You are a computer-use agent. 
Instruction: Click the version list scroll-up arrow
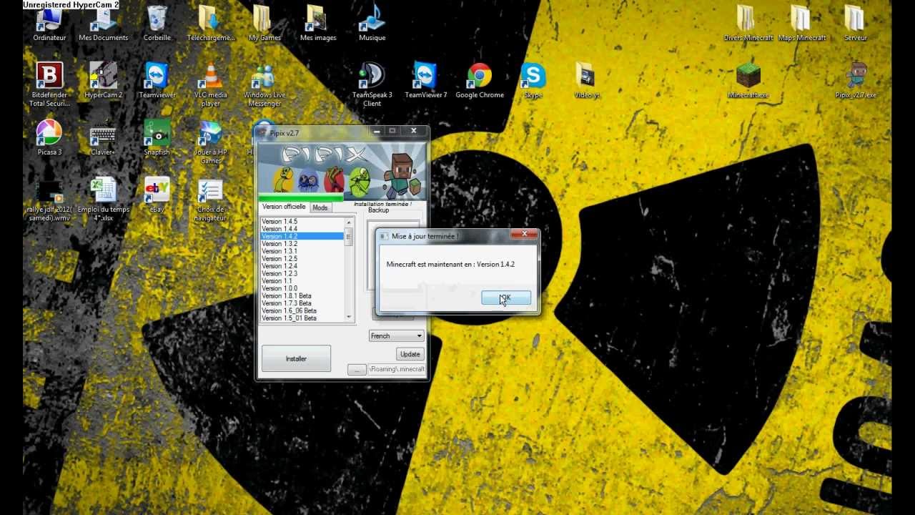(x=349, y=221)
